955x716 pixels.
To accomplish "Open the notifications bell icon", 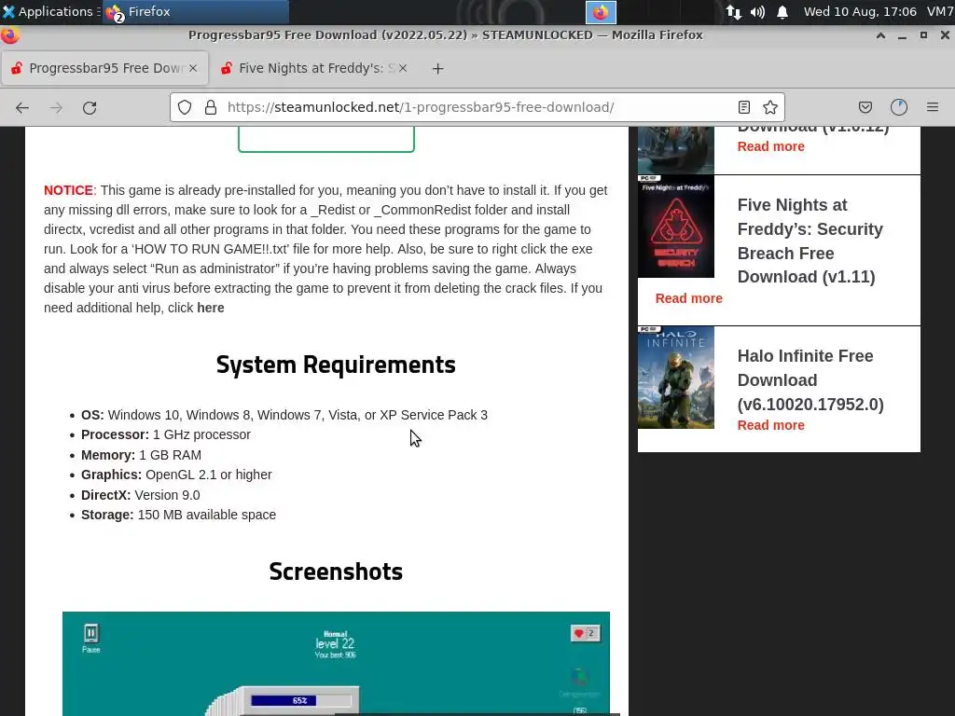I will [x=782, y=12].
